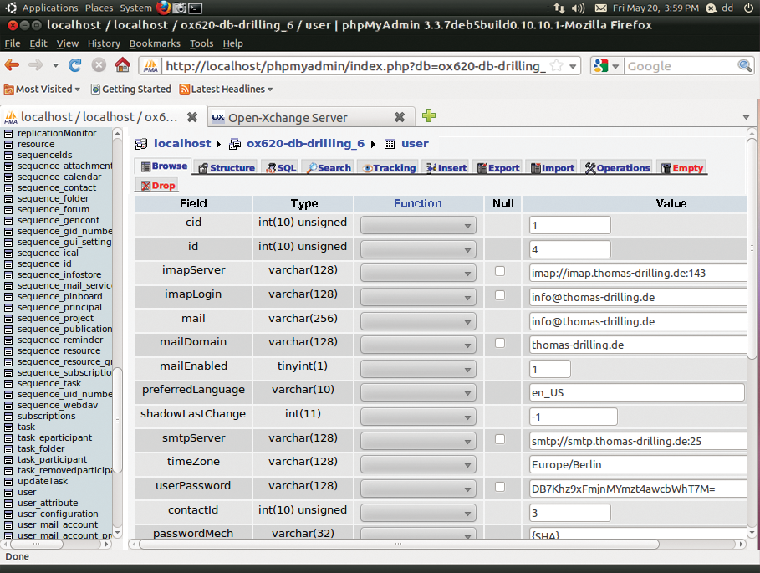This screenshot has height=573, width=760.
Task: Click the preferredLanguage value field
Action: [636, 392]
